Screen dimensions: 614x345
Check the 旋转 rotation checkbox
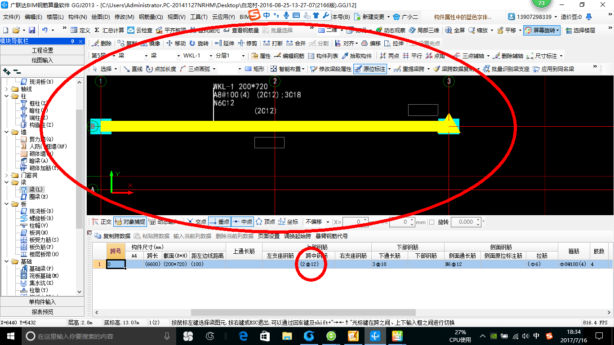coord(432,222)
